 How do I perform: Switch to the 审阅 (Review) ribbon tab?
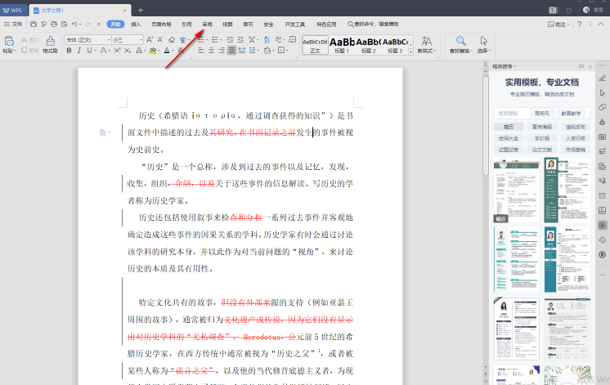pyautogui.click(x=208, y=25)
